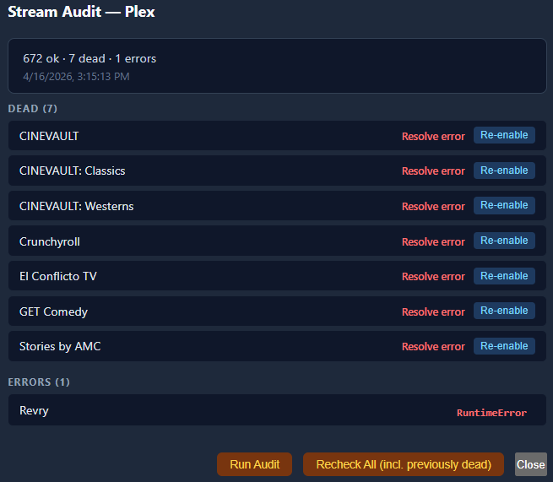This screenshot has width=553, height=482.
Task: Re-enable El Conflicto TV
Action: tap(504, 276)
